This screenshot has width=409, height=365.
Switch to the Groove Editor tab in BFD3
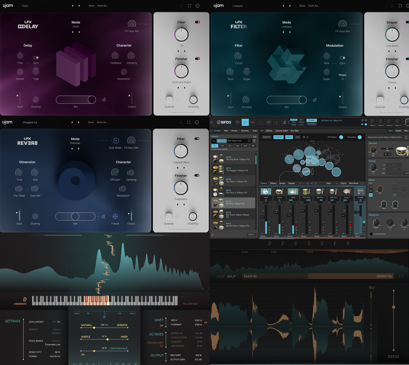(x=282, y=131)
